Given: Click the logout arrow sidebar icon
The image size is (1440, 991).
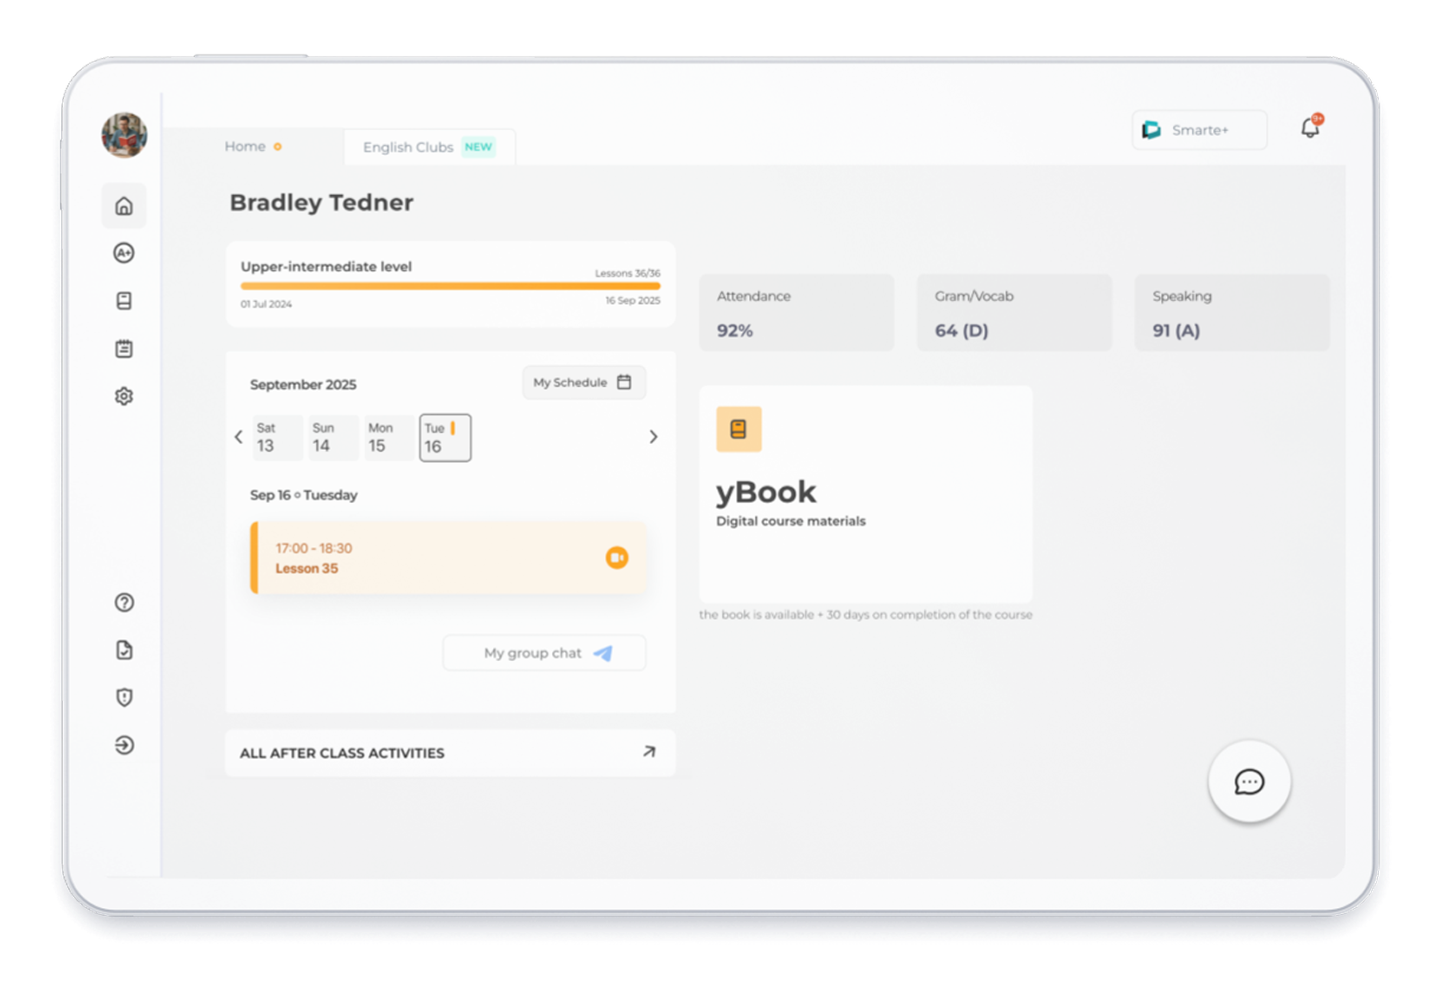Looking at the screenshot, I should coord(125,745).
